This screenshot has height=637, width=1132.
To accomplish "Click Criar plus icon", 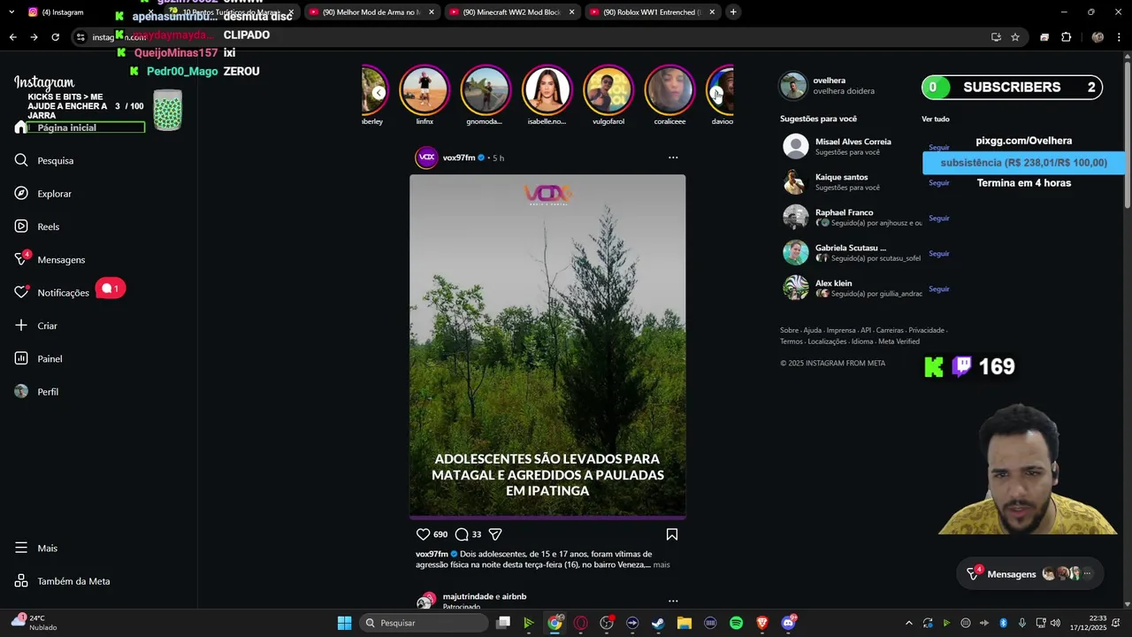I will 21,326.
